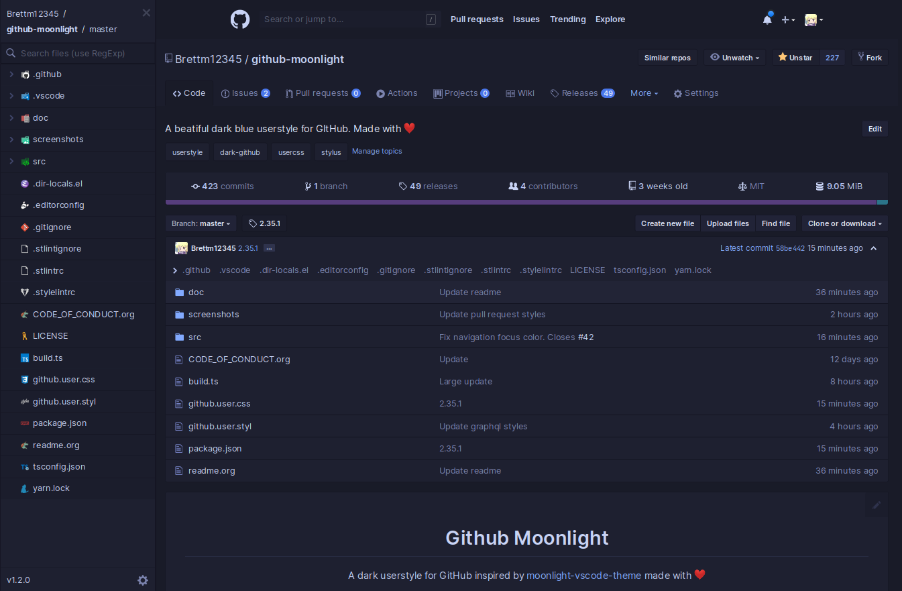Viewport: 902px width, 591px height.
Task: Close the Octotree sidebar
Action: coord(146,13)
